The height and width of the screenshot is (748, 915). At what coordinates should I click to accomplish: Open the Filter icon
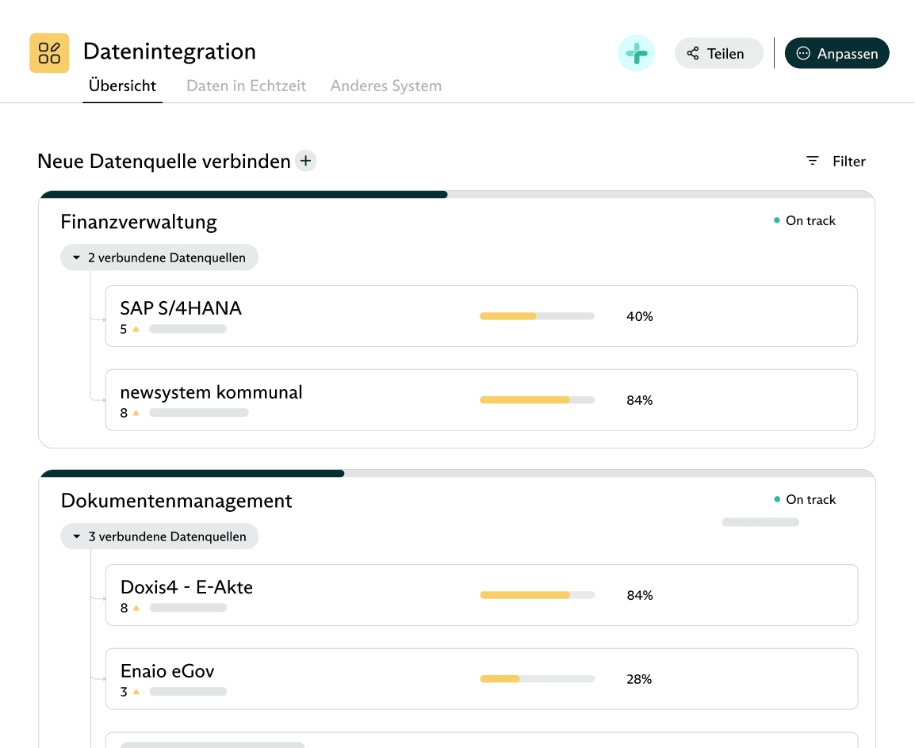point(813,161)
